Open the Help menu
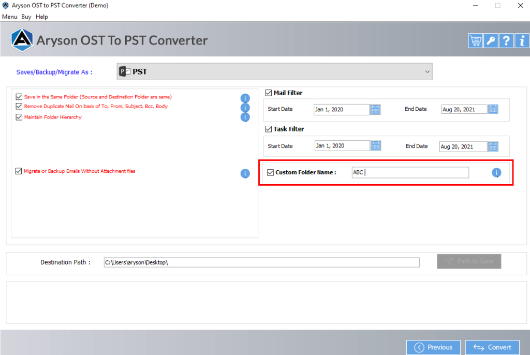This screenshot has height=355, width=530. click(41, 17)
